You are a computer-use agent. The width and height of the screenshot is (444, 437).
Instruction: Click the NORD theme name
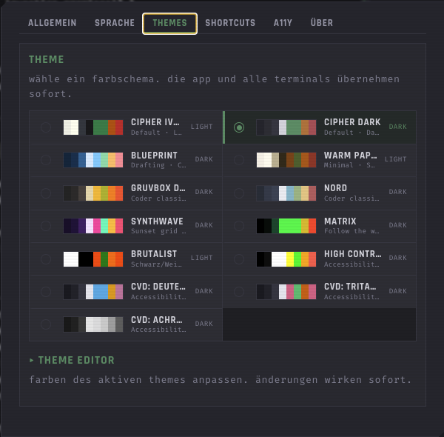click(x=335, y=188)
